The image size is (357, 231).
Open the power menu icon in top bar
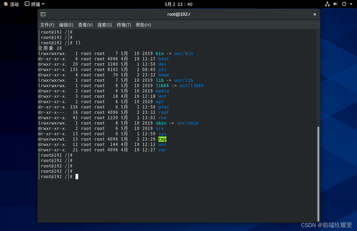pos(344,4)
